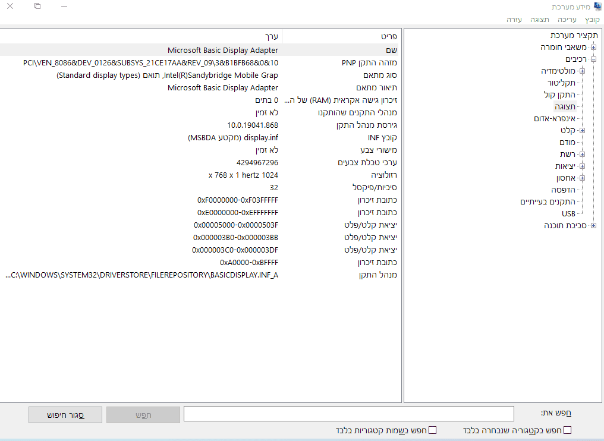Expand the משאבי חומרה tree node

point(594,48)
